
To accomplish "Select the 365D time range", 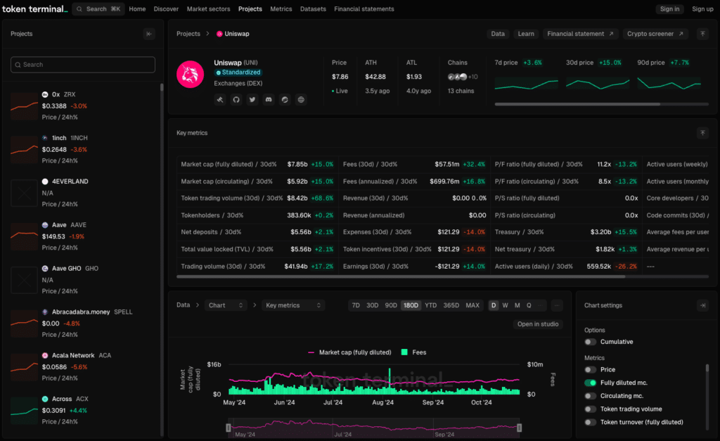I will (x=451, y=305).
